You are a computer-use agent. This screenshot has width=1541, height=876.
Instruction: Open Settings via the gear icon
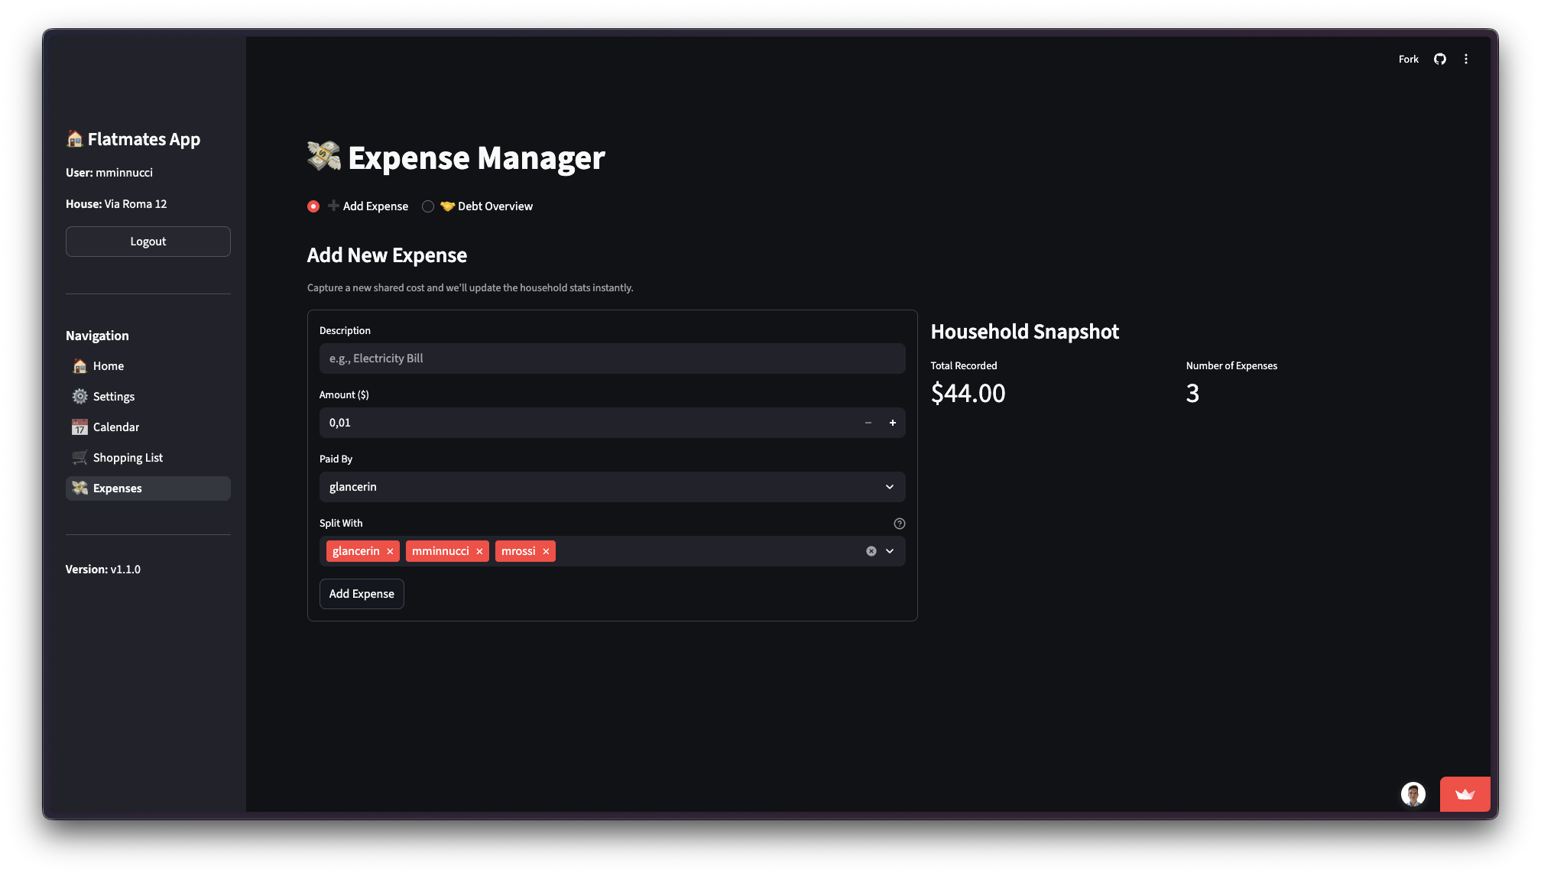click(79, 397)
